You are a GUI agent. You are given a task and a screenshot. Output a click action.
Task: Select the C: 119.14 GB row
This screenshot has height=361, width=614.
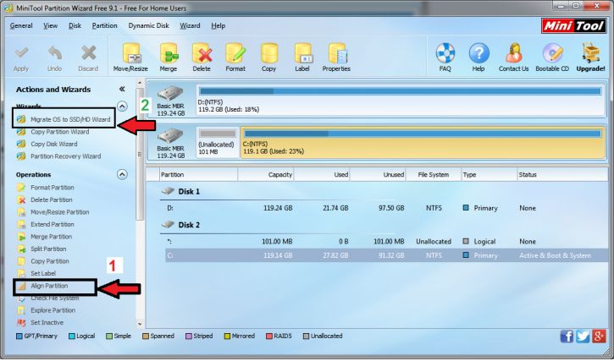point(385,255)
